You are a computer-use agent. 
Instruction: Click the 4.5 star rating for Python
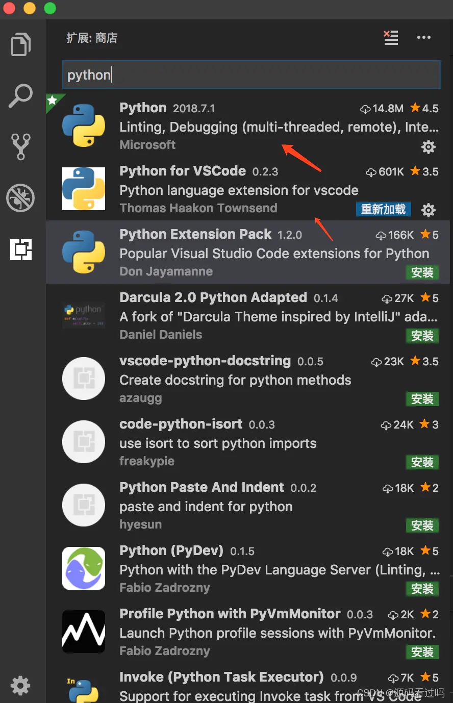click(x=424, y=108)
